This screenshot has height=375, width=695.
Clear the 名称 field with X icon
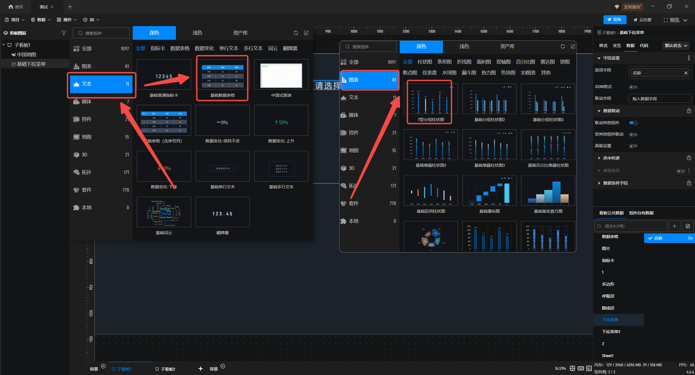click(685, 73)
